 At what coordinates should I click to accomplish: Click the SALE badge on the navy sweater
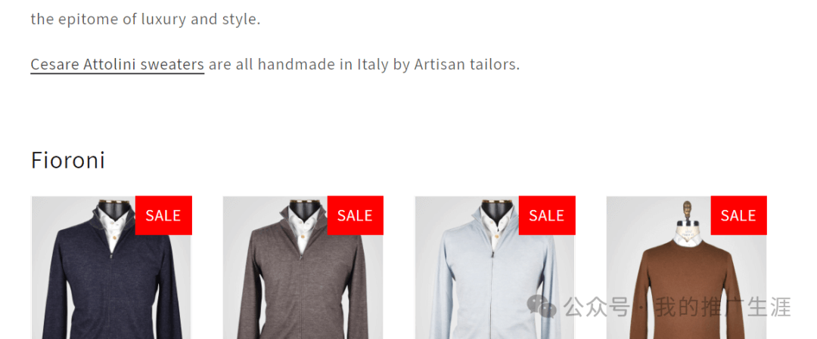click(163, 215)
